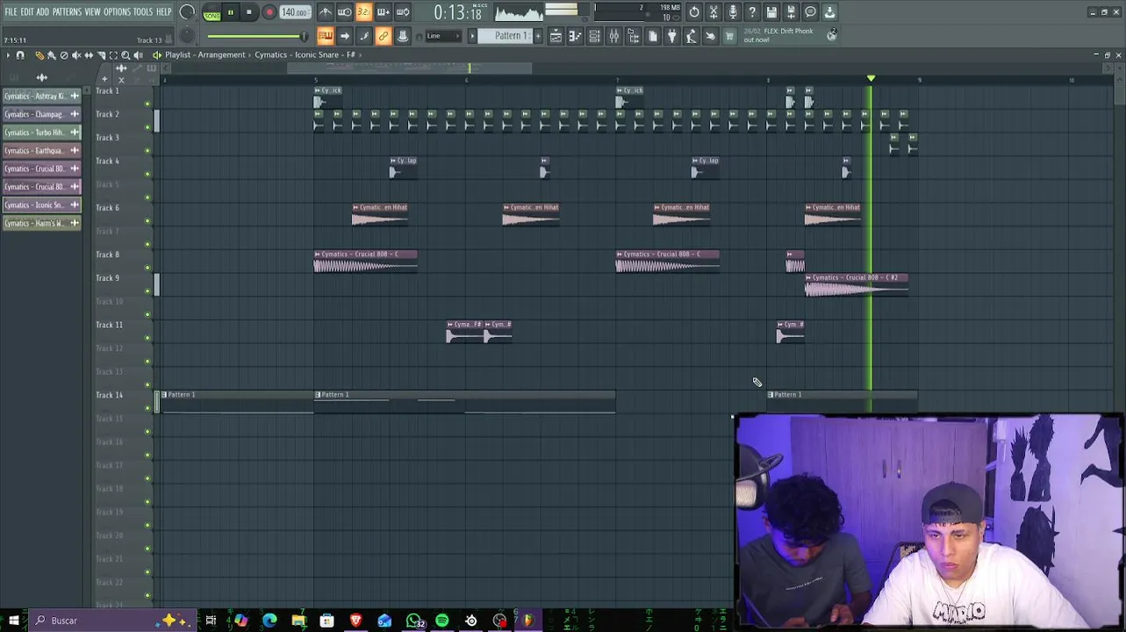Open the tempo tapper icon
Screen dimensions: 1126x632
tap(691, 36)
